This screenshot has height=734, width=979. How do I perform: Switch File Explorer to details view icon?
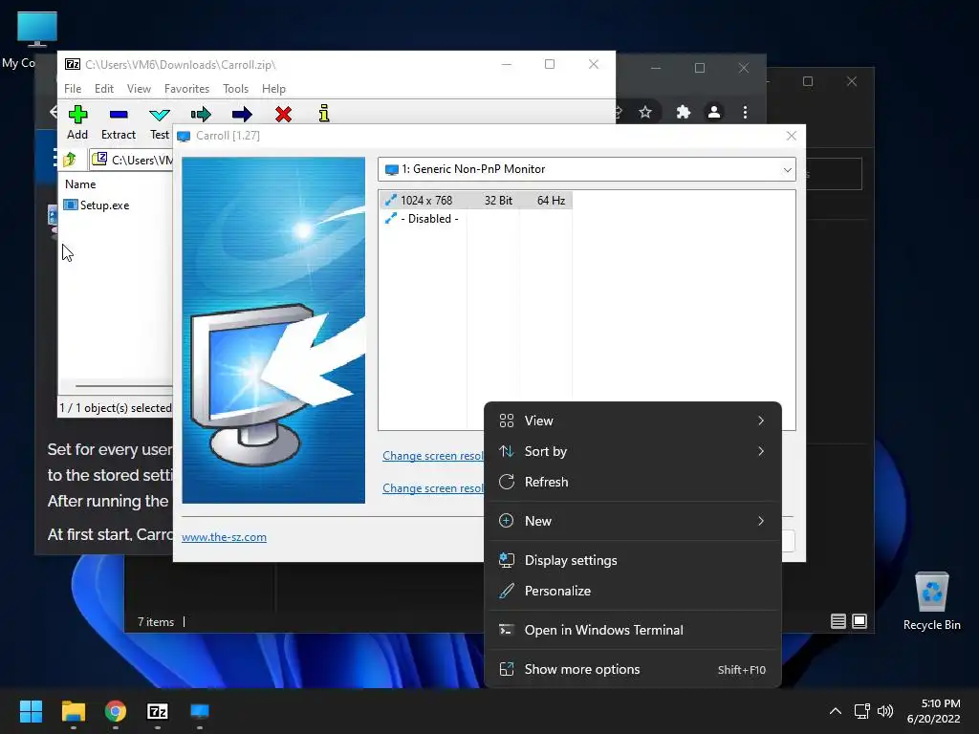[838, 621]
